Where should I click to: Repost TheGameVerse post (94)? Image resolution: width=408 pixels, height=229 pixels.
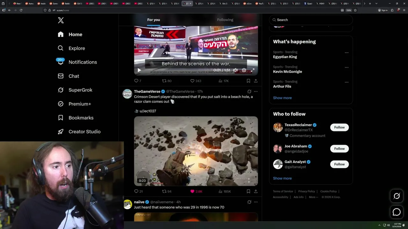click(x=167, y=191)
